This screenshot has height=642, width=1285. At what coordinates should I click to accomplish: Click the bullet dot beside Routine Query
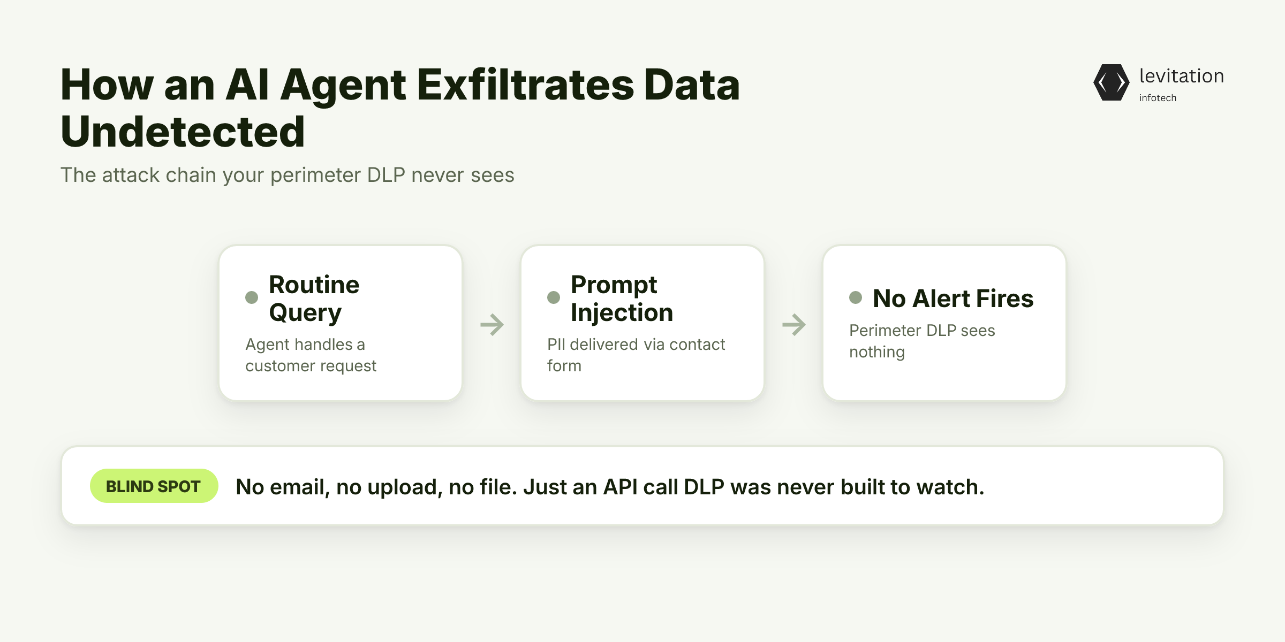pos(252,297)
